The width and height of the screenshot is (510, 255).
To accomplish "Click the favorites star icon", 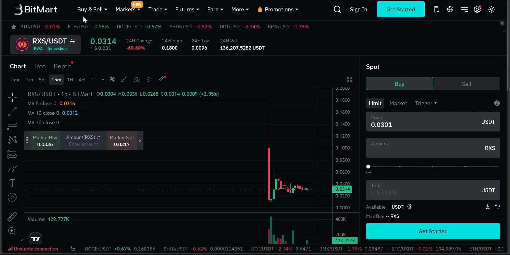I will (14, 27).
